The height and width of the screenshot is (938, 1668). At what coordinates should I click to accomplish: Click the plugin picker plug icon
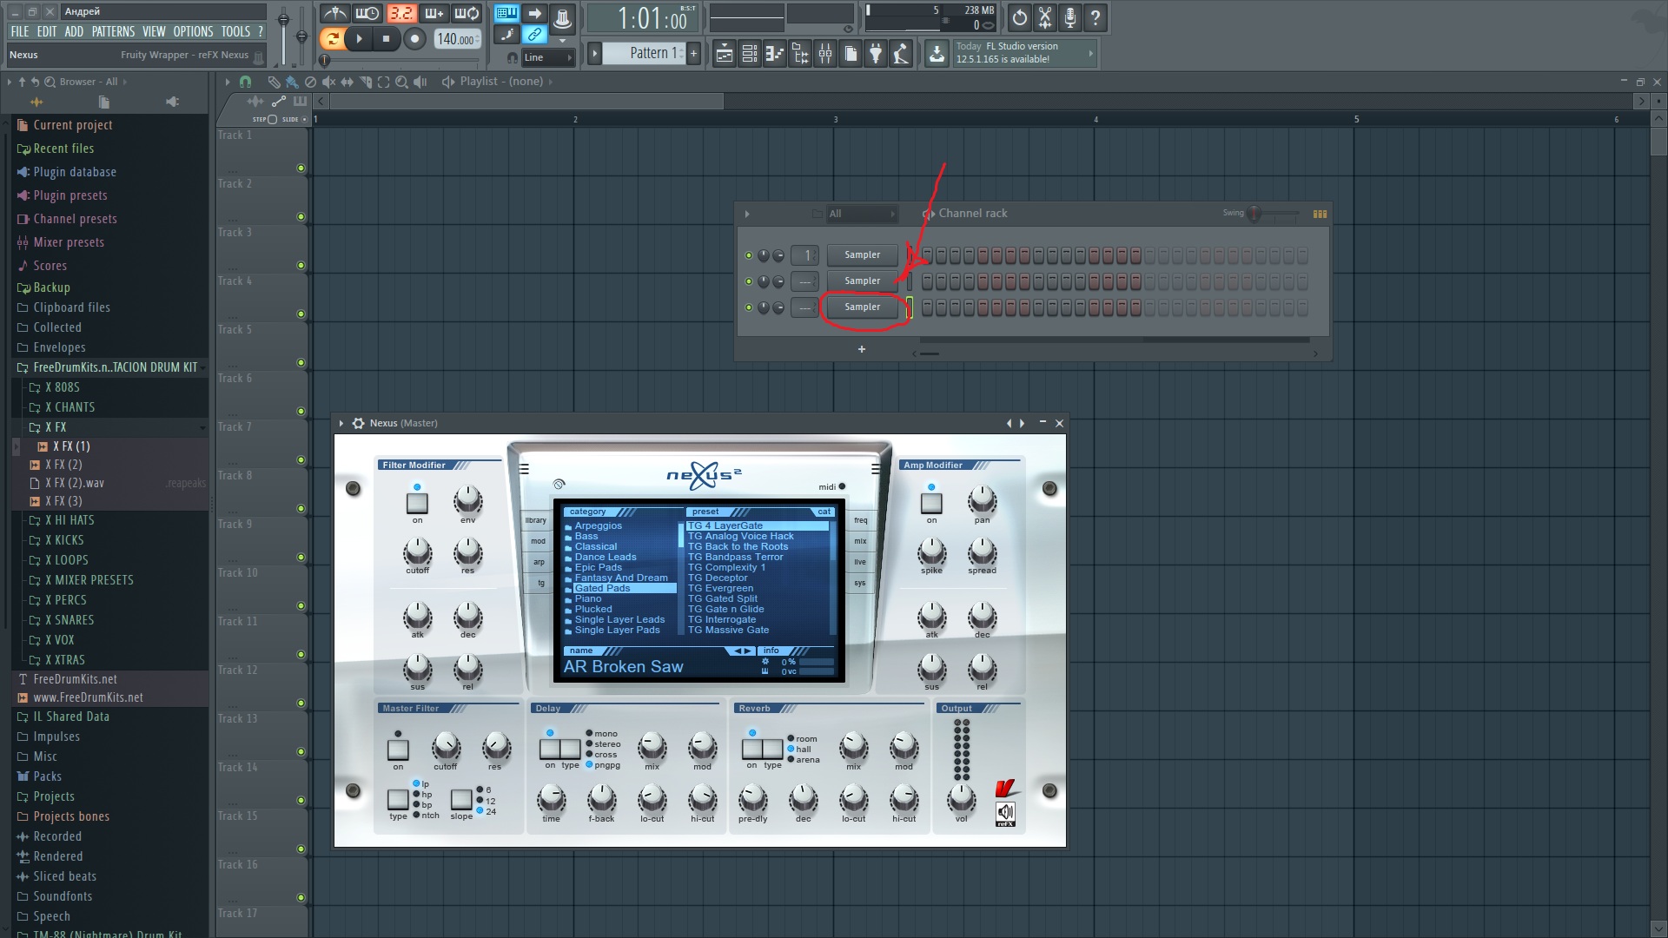coord(876,54)
